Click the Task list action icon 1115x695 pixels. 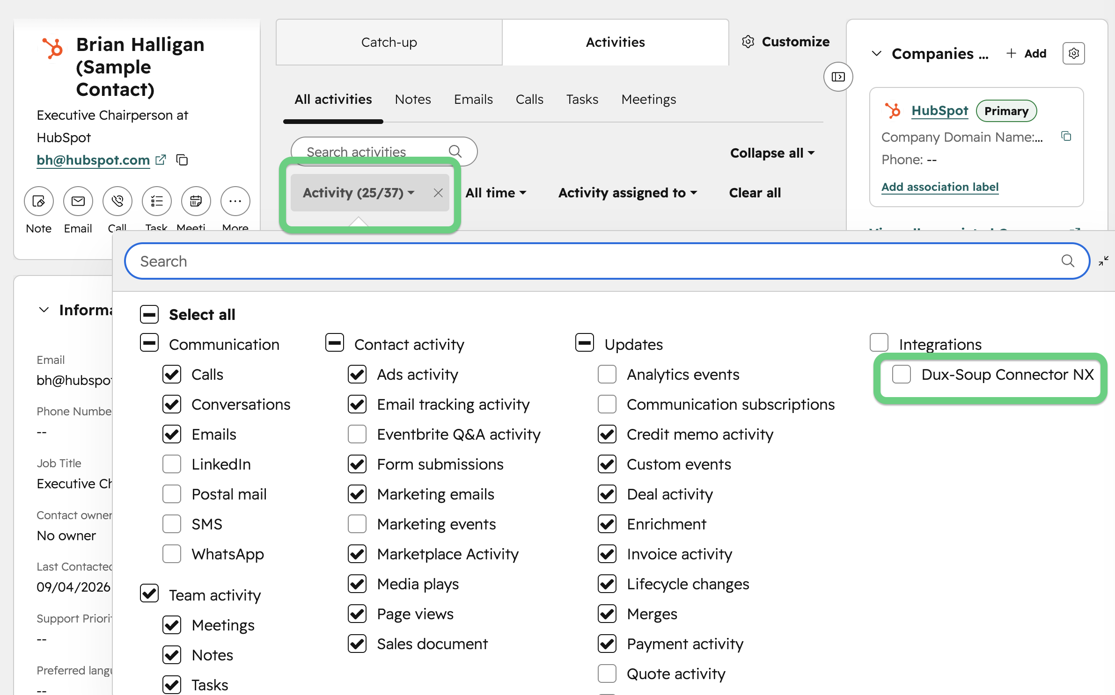[x=157, y=201]
